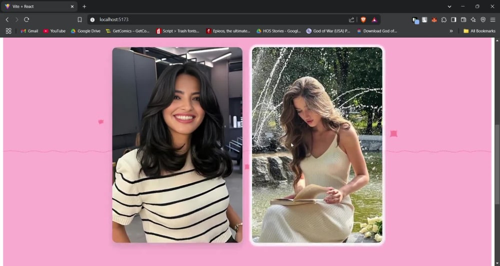500x266 pixels.
Task: Minimize the browser window
Action: (x=462, y=7)
